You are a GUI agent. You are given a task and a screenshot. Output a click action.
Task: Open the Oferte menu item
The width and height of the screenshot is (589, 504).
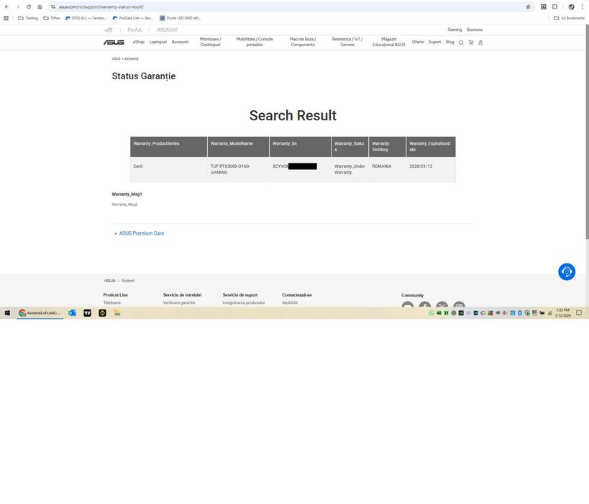pos(418,42)
